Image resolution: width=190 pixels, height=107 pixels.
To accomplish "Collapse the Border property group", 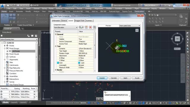I will click(56, 70).
